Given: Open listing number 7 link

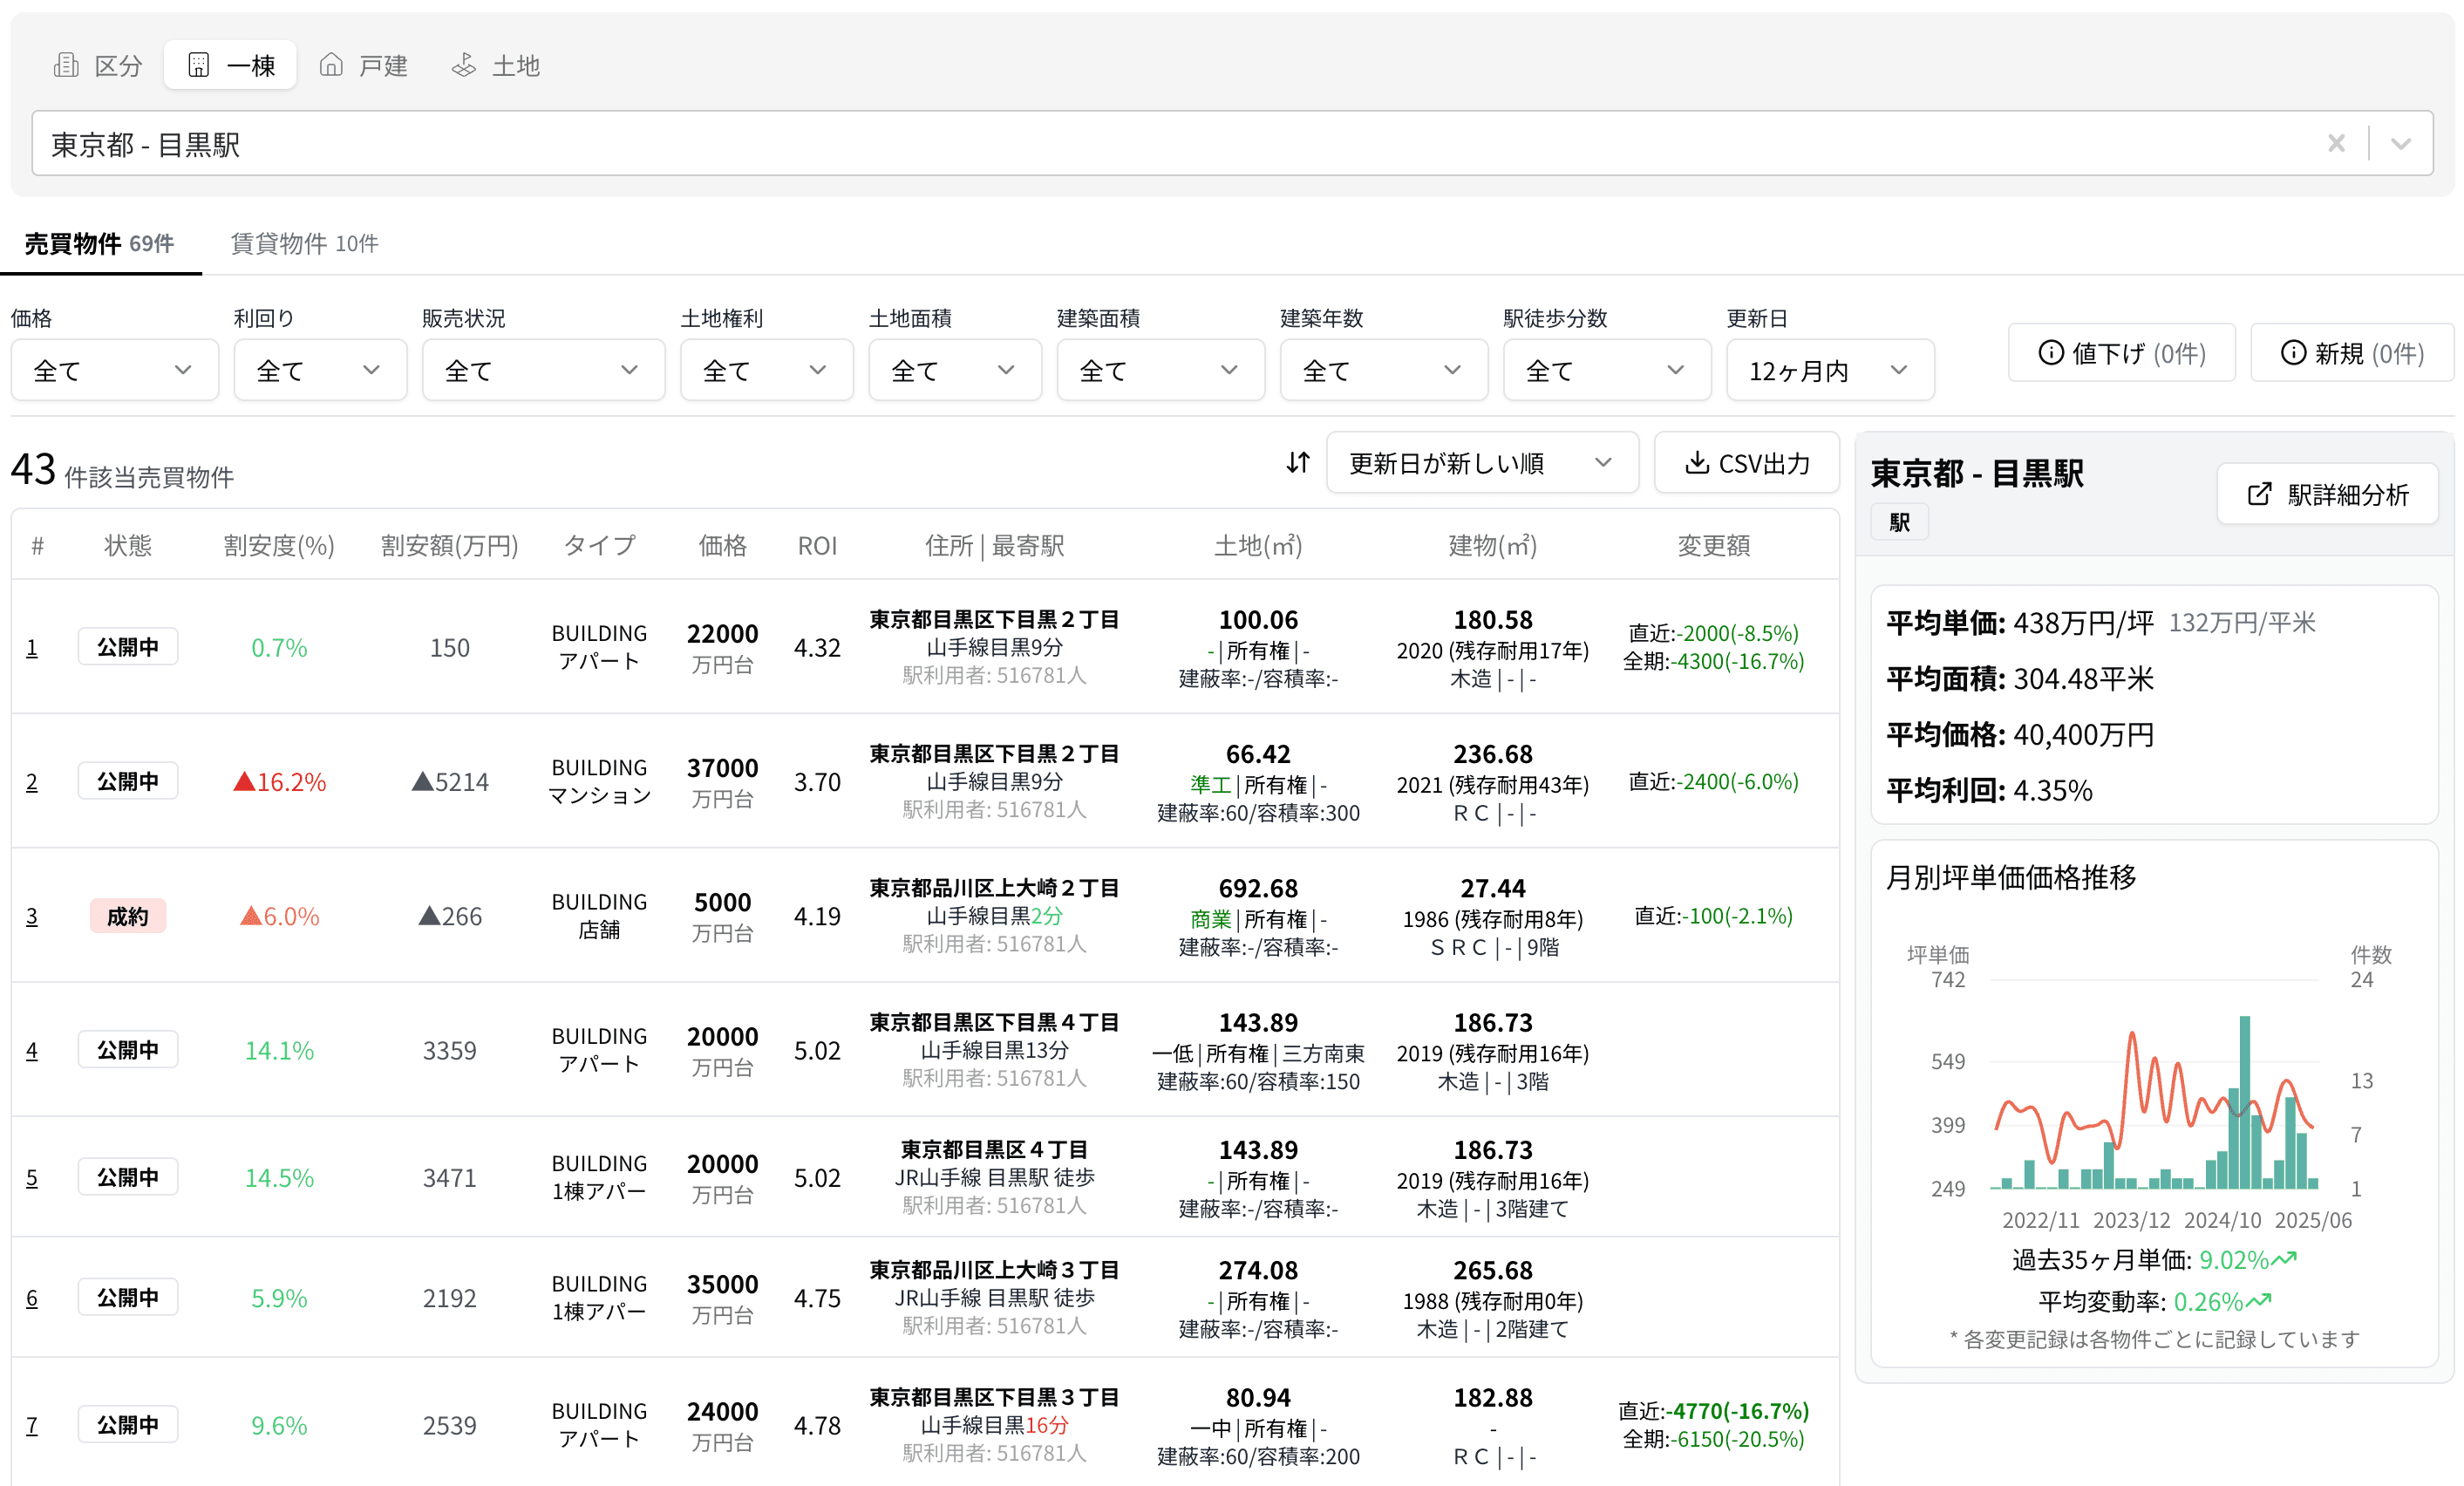Looking at the screenshot, I should pos(32,1425).
